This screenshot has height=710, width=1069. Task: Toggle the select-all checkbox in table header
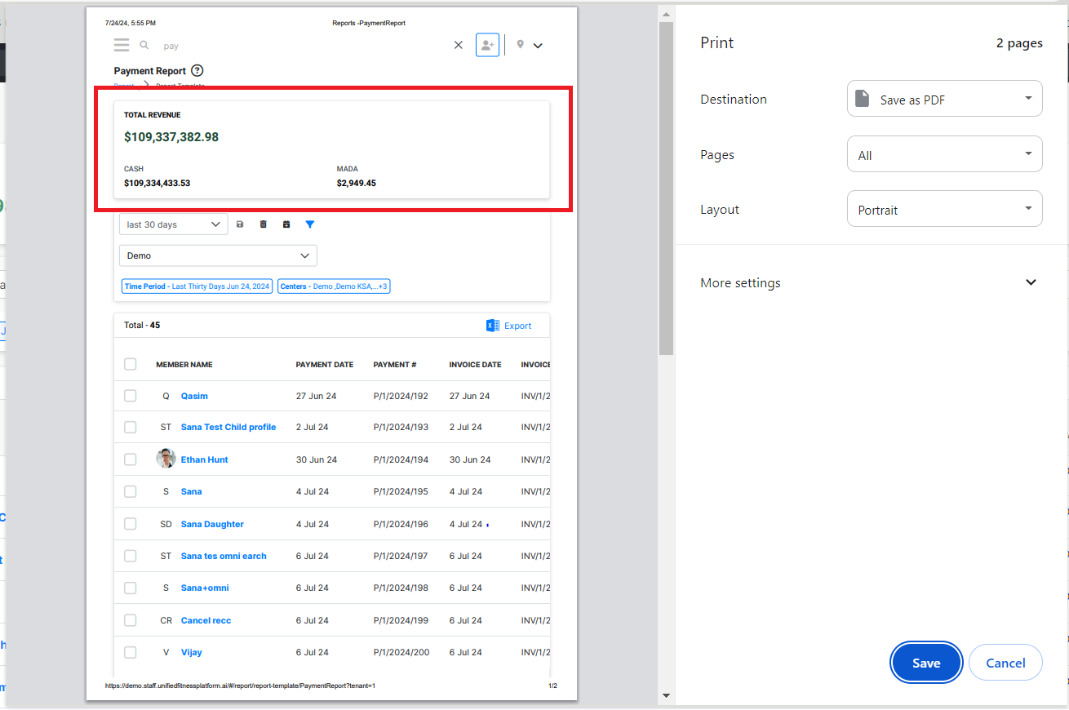[131, 364]
